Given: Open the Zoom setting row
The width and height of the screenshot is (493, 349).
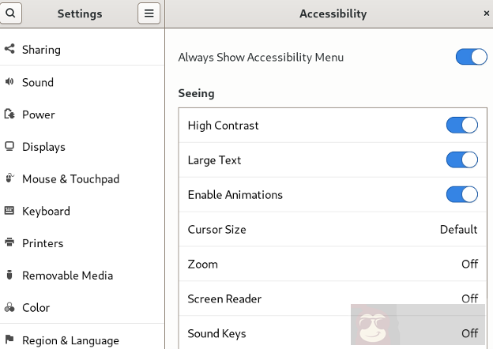Looking at the screenshot, I should [x=332, y=265].
